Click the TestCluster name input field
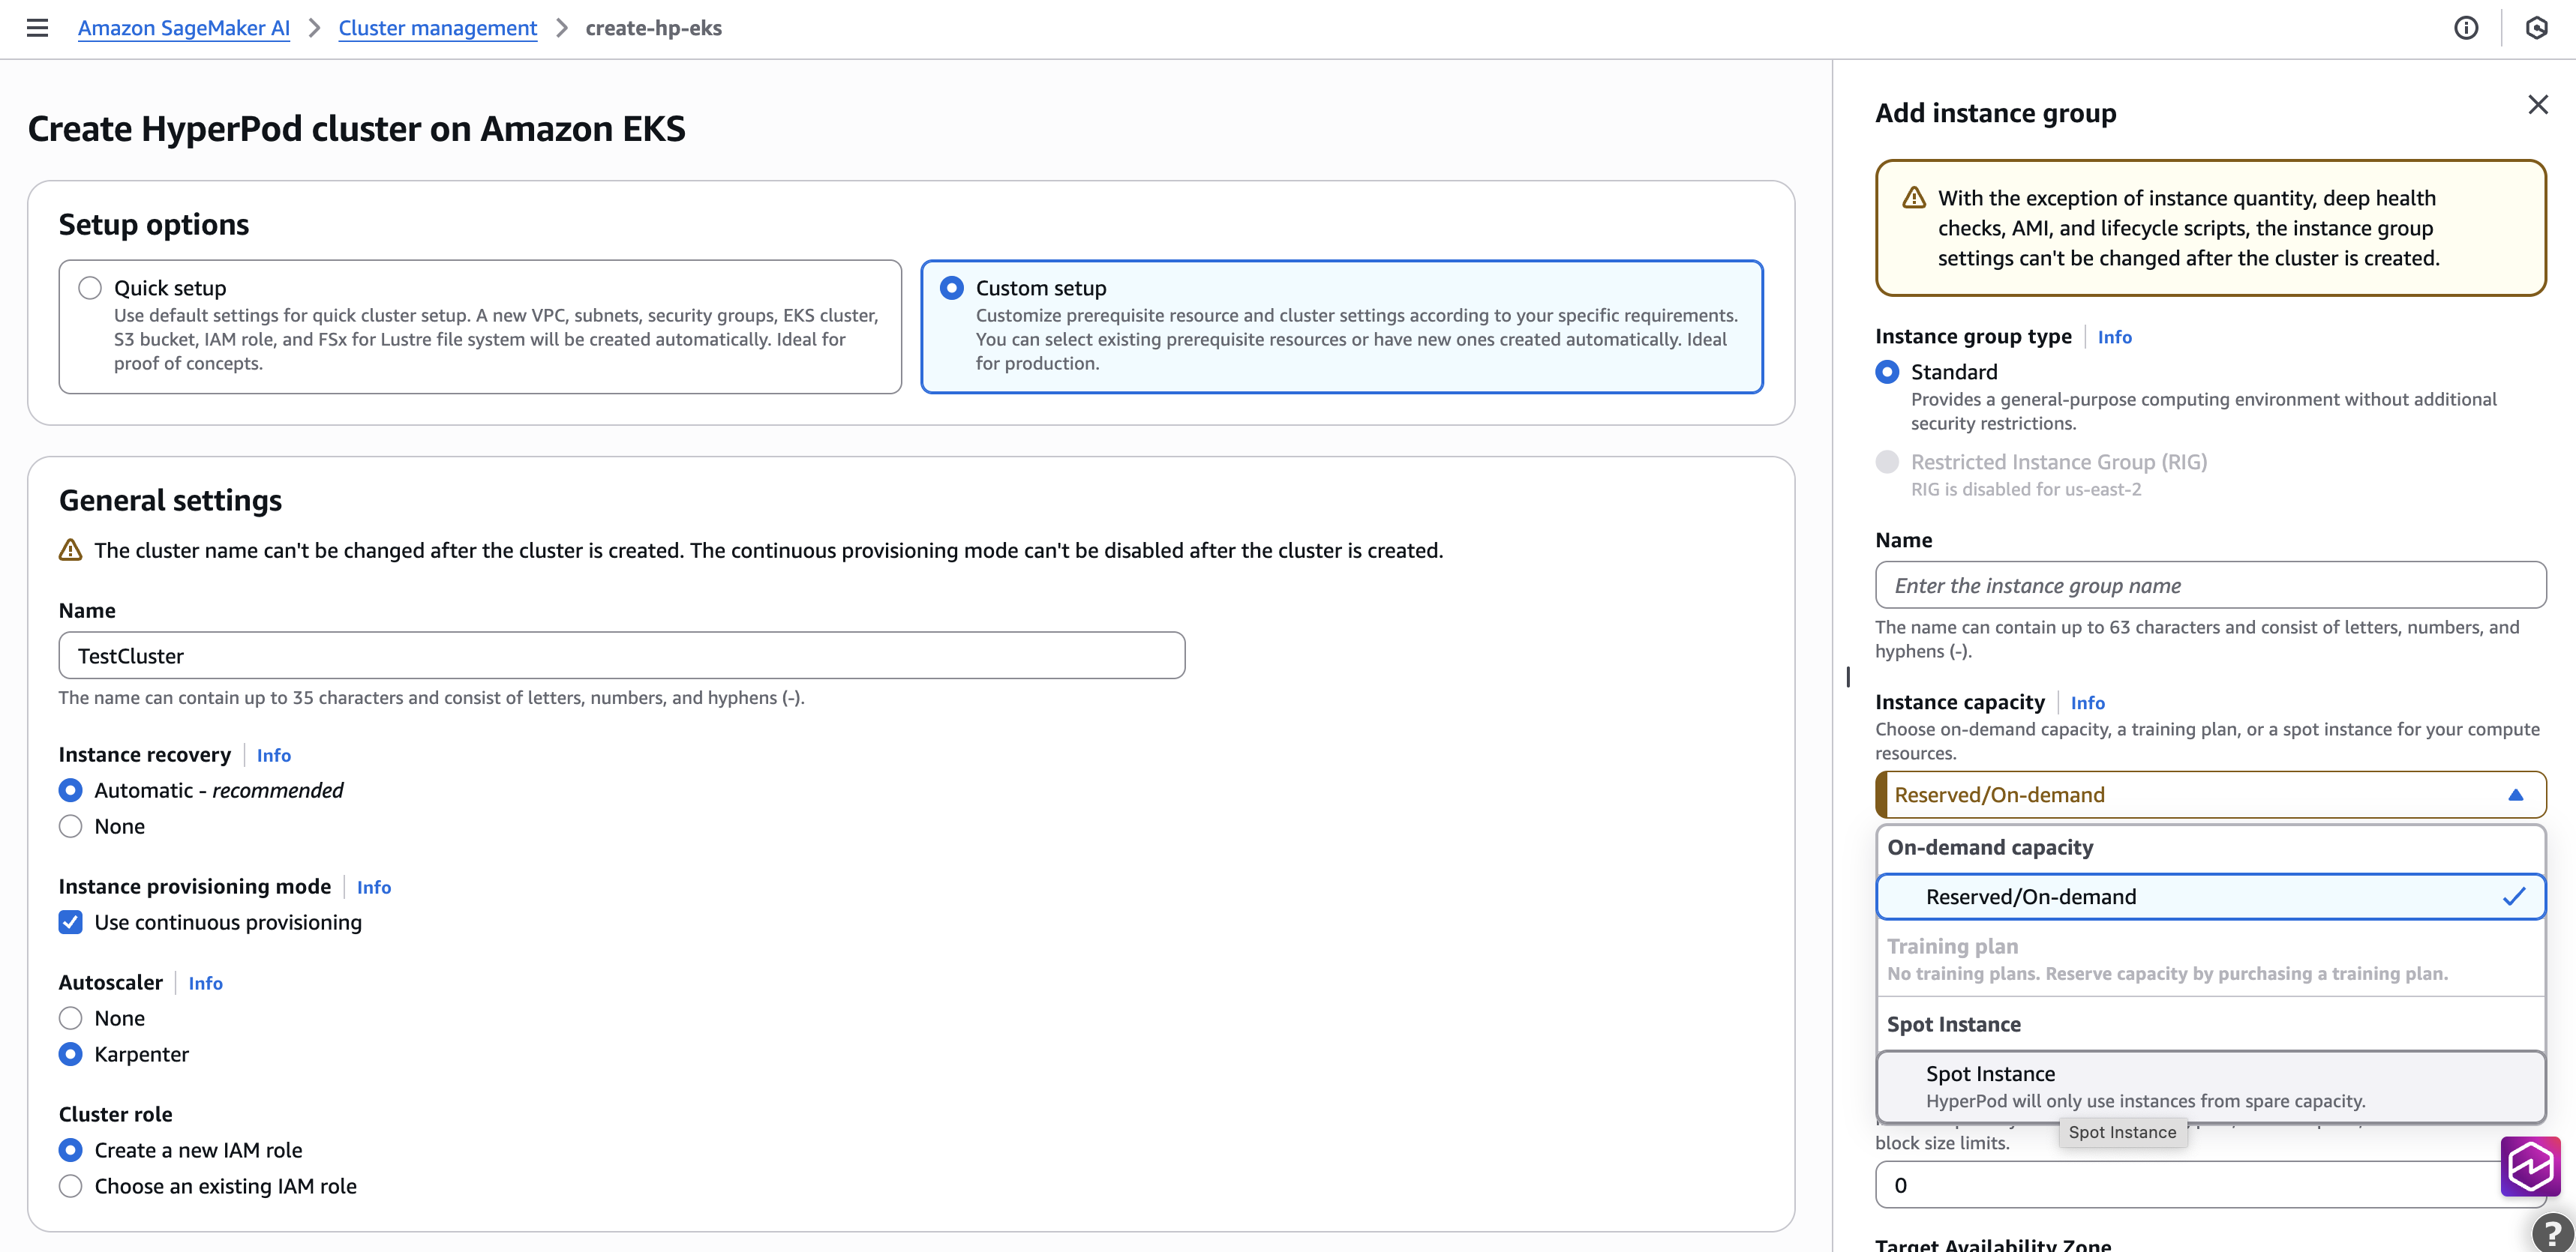Screen dimensions: 2576x1252 coord(620,655)
